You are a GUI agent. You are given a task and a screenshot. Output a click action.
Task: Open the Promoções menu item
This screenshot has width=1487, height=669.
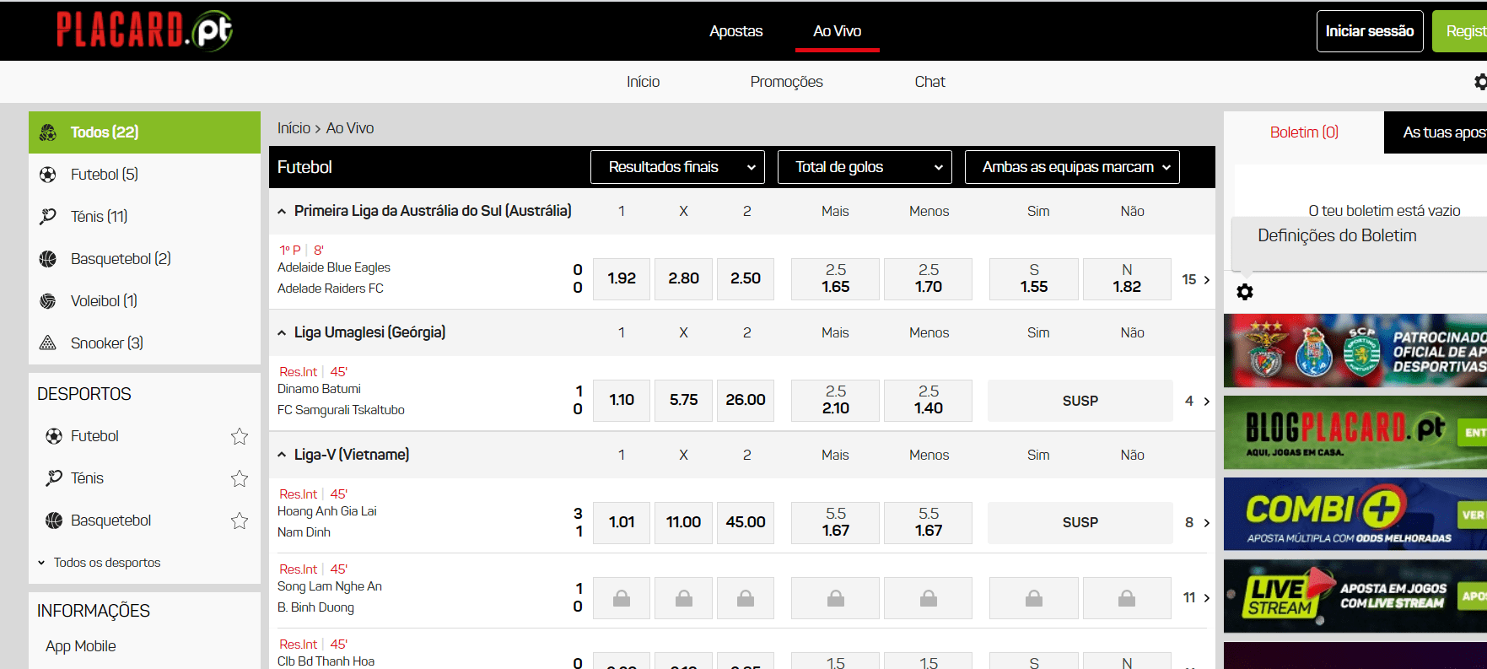(786, 82)
